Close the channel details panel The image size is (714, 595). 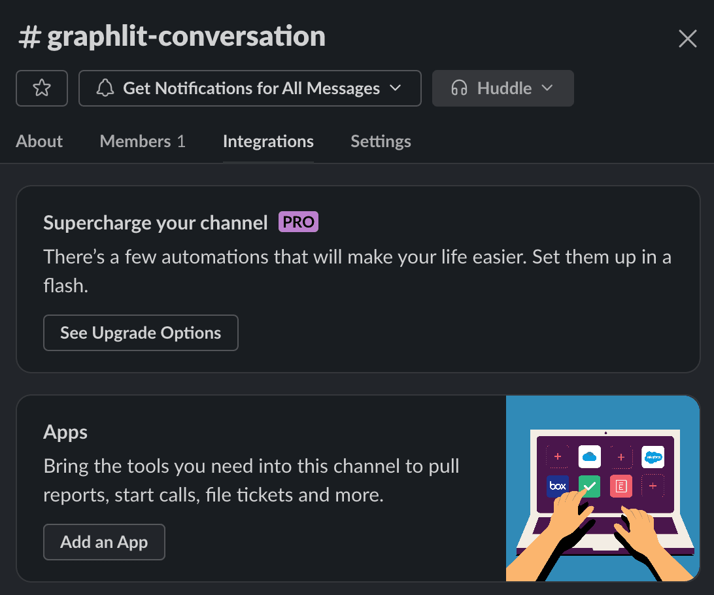(x=687, y=39)
